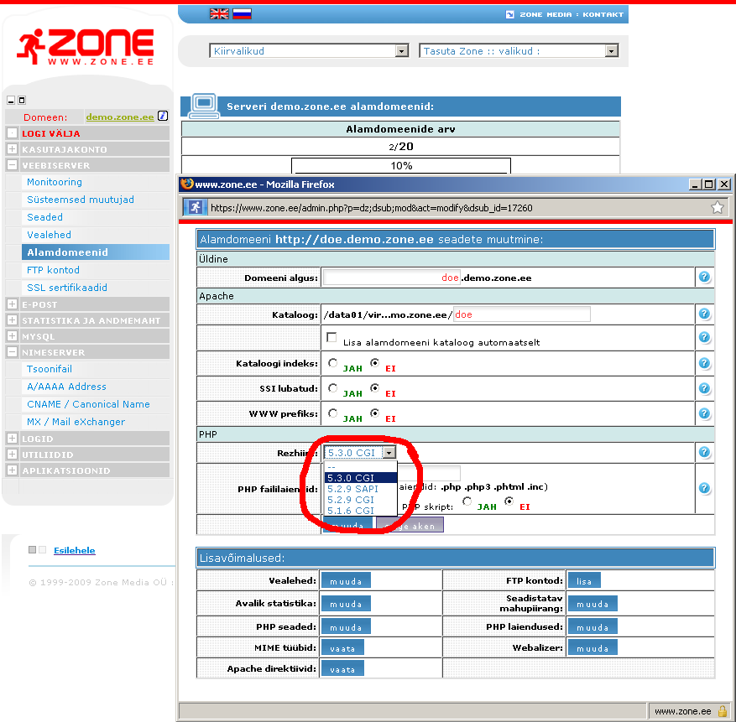Click muuda button for PHP laiendused
Viewport: 736px width, 722px height.
pyautogui.click(x=592, y=626)
